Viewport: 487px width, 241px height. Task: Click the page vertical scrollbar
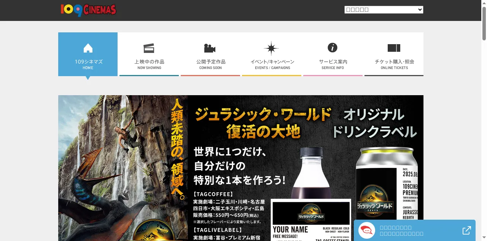484,120
